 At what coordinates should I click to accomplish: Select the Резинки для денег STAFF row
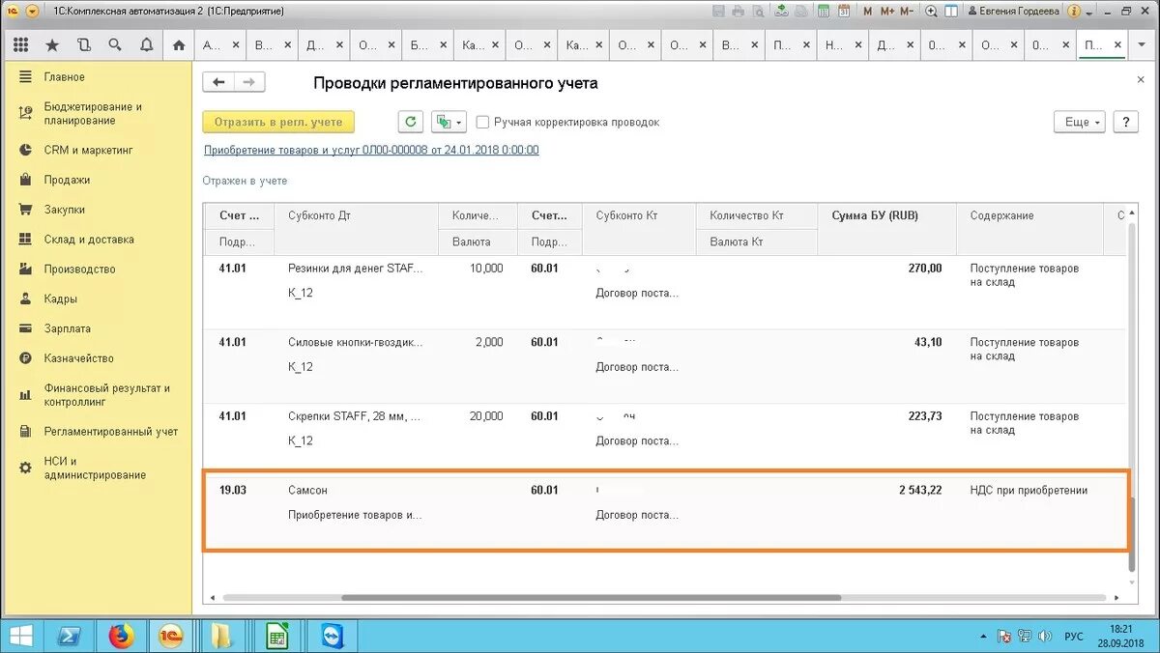click(x=665, y=292)
